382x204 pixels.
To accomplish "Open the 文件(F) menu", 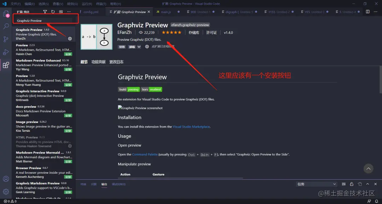I will coord(16,4).
